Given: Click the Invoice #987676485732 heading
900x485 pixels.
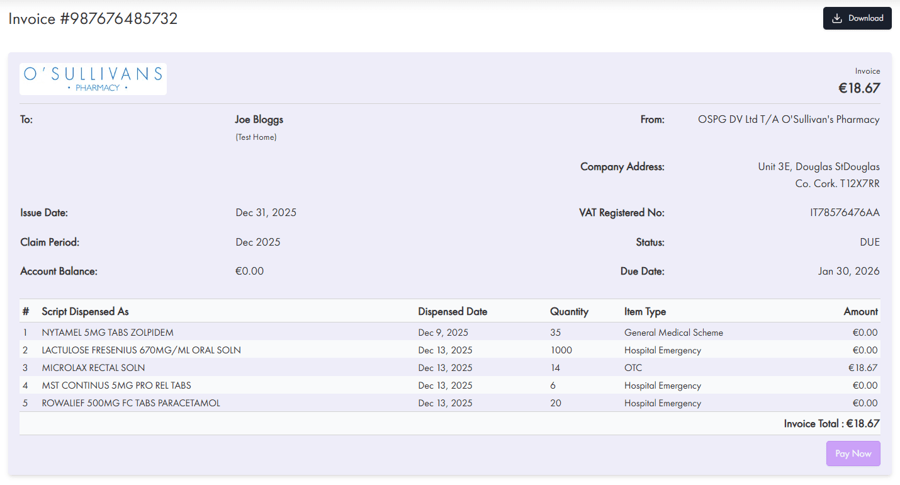Looking at the screenshot, I should [x=93, y=19].
